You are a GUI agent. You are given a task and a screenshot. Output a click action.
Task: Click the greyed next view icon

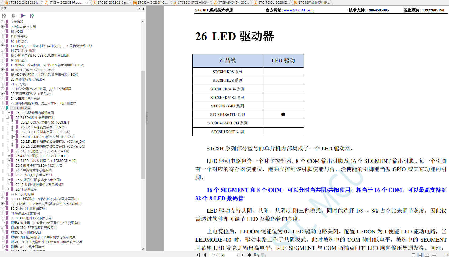(263, 255)
